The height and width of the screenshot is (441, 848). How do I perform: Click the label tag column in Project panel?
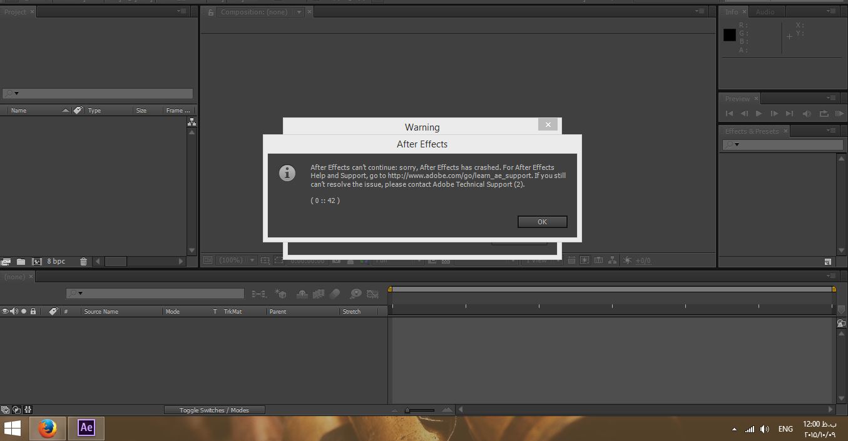pos(78,111)
